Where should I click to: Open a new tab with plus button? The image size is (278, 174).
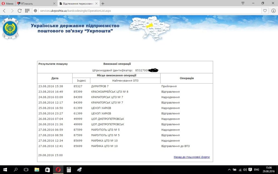103,4
